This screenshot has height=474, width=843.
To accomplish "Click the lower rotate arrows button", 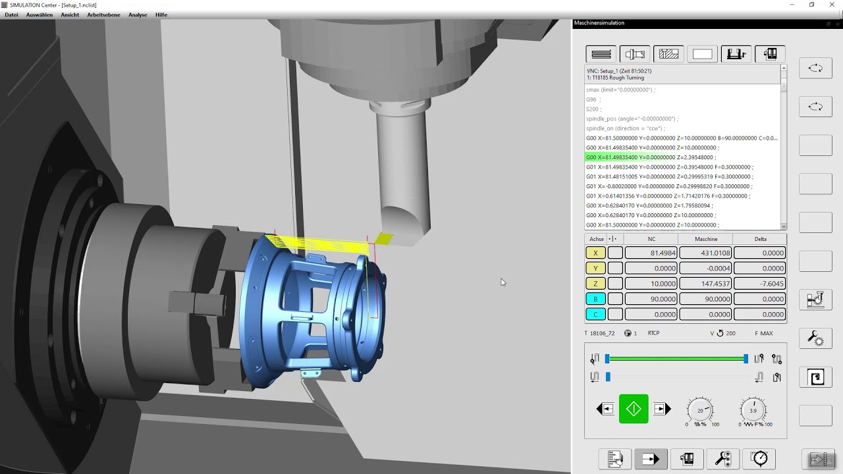I will click(x=815, y=106).
